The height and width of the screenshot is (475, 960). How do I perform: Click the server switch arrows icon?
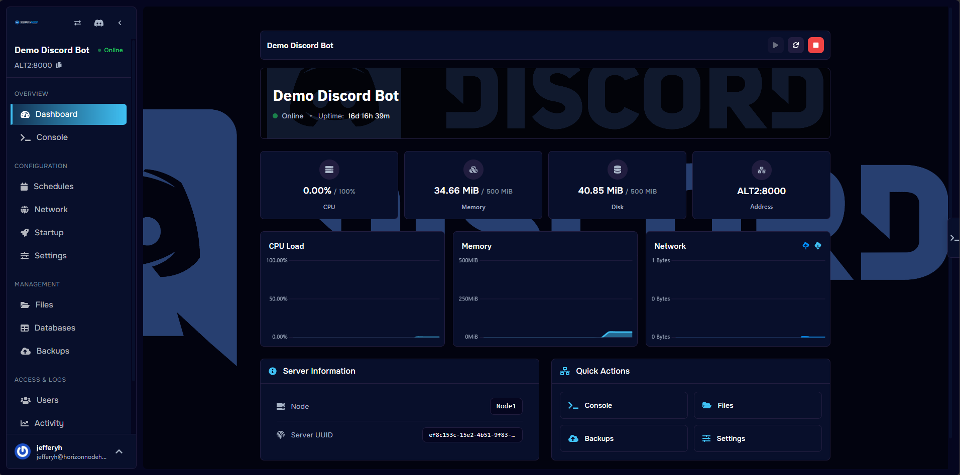77,23
